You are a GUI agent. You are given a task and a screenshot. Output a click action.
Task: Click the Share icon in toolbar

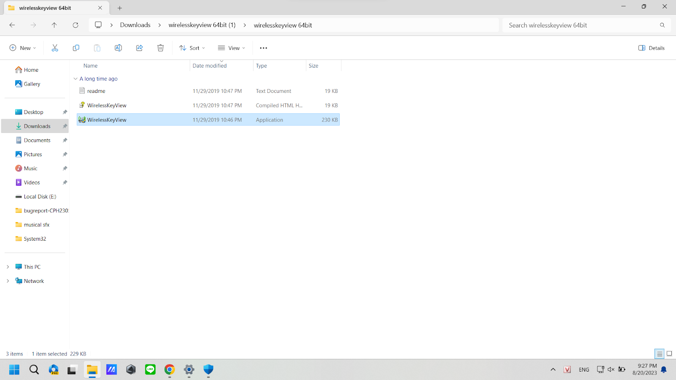pos(139,48)
